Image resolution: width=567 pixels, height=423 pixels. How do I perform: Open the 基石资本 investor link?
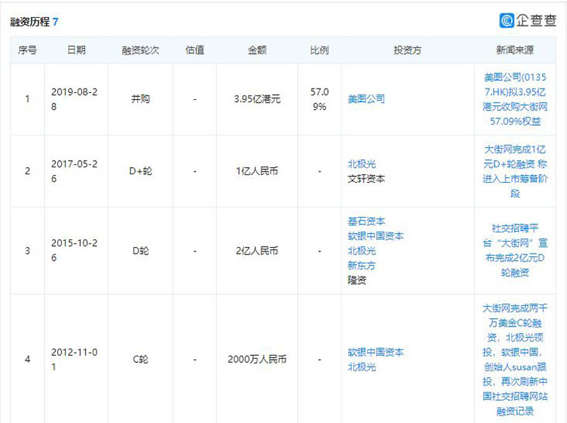tap(366, 222)
